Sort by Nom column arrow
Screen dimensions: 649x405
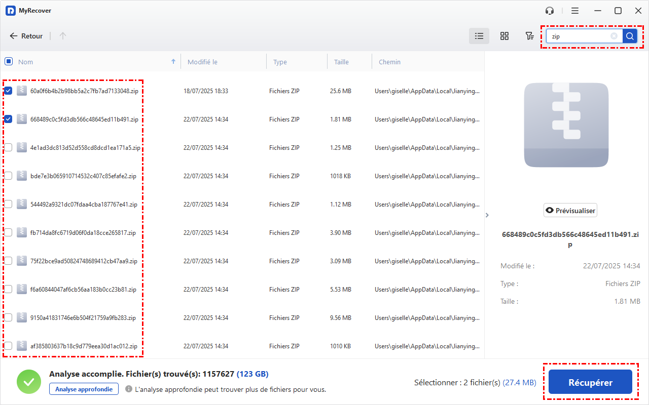173,62
